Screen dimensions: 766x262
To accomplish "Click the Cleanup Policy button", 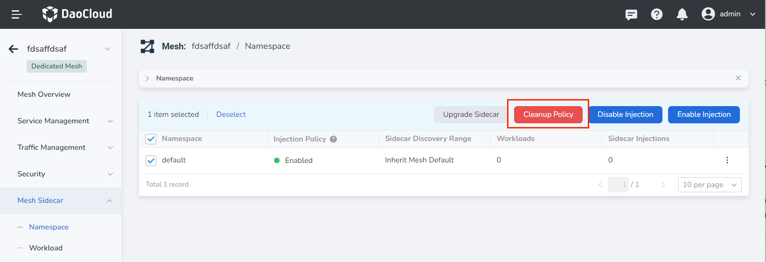I will (x=548, y=114).
